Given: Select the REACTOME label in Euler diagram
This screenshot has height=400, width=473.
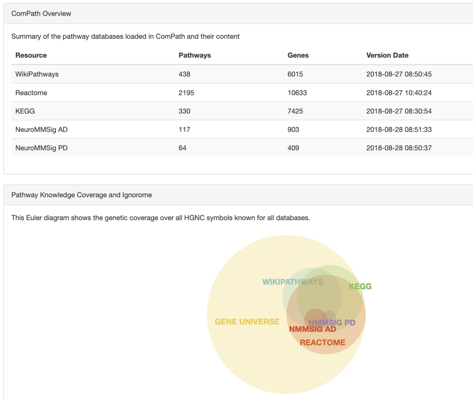Looking at the screenshot, I should (x=322, y=343).
